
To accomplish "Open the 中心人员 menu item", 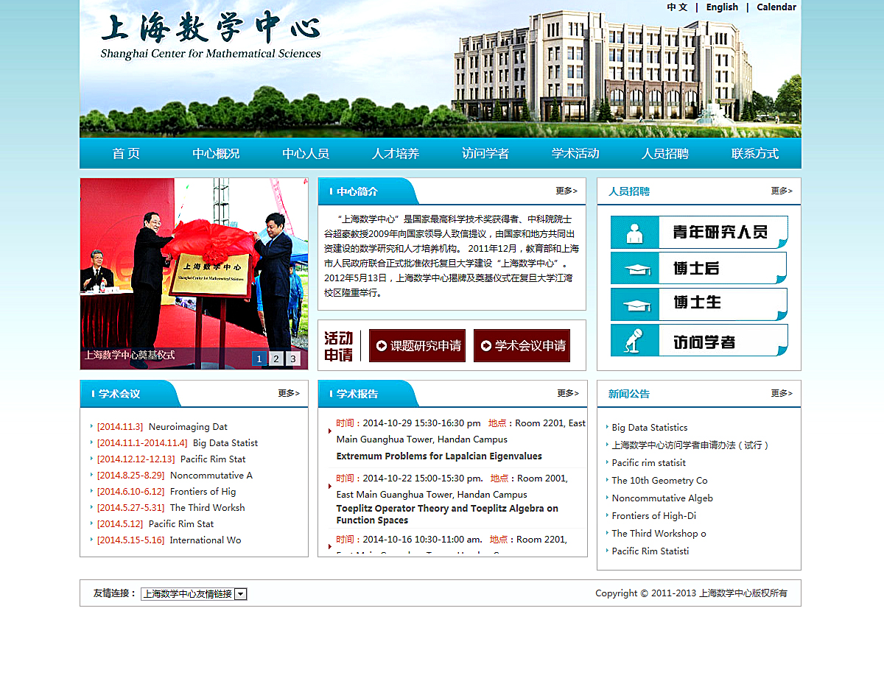I will click(x=306, y=154).
